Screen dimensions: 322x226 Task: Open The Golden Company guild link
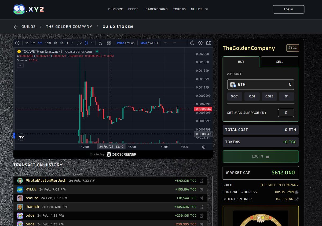[x=279, y=185]
